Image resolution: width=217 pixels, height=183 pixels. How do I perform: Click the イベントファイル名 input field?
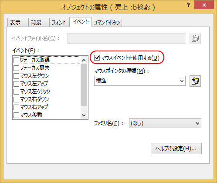tap(126, 38)
